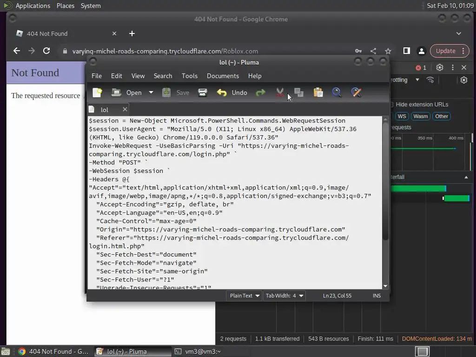
Task: Open the Chrome profile avatar
Action: (x=421, y=51)
